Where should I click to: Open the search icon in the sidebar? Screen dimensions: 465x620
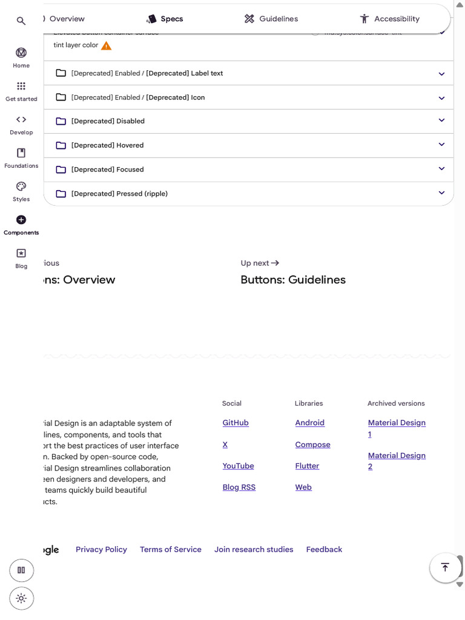point(21,21)
